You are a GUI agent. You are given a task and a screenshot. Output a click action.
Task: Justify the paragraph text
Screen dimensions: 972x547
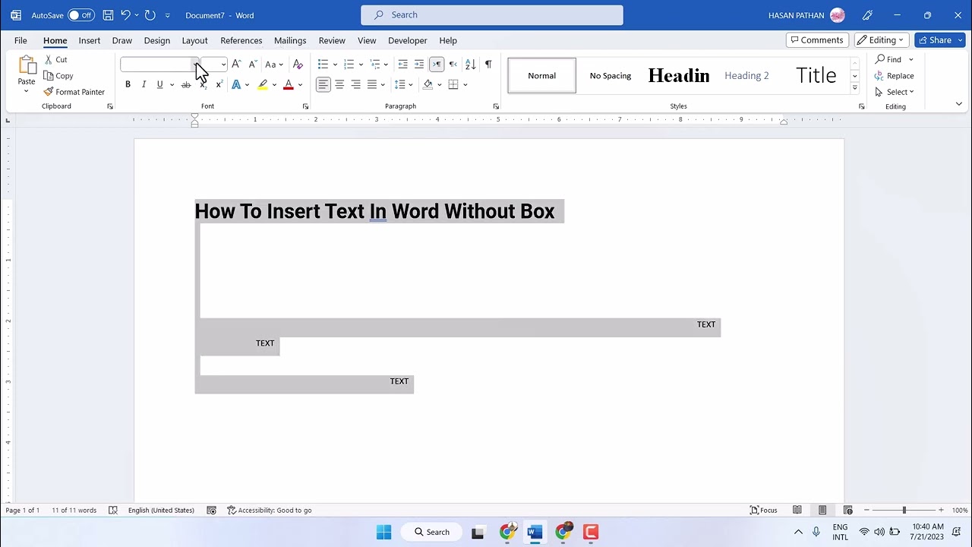coord(372,84)
